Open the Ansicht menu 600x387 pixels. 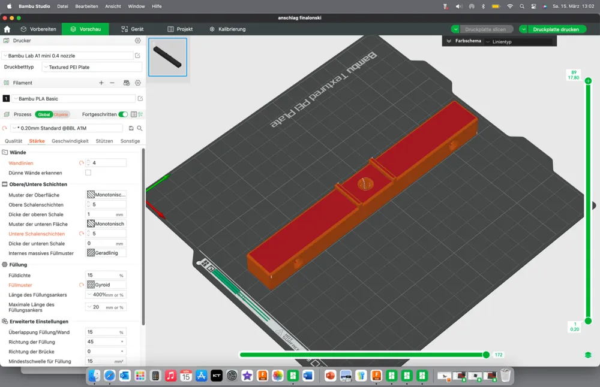click(113, 7)
